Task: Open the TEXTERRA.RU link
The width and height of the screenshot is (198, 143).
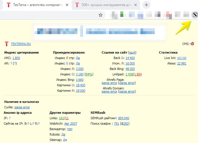Action: point(21,44)
